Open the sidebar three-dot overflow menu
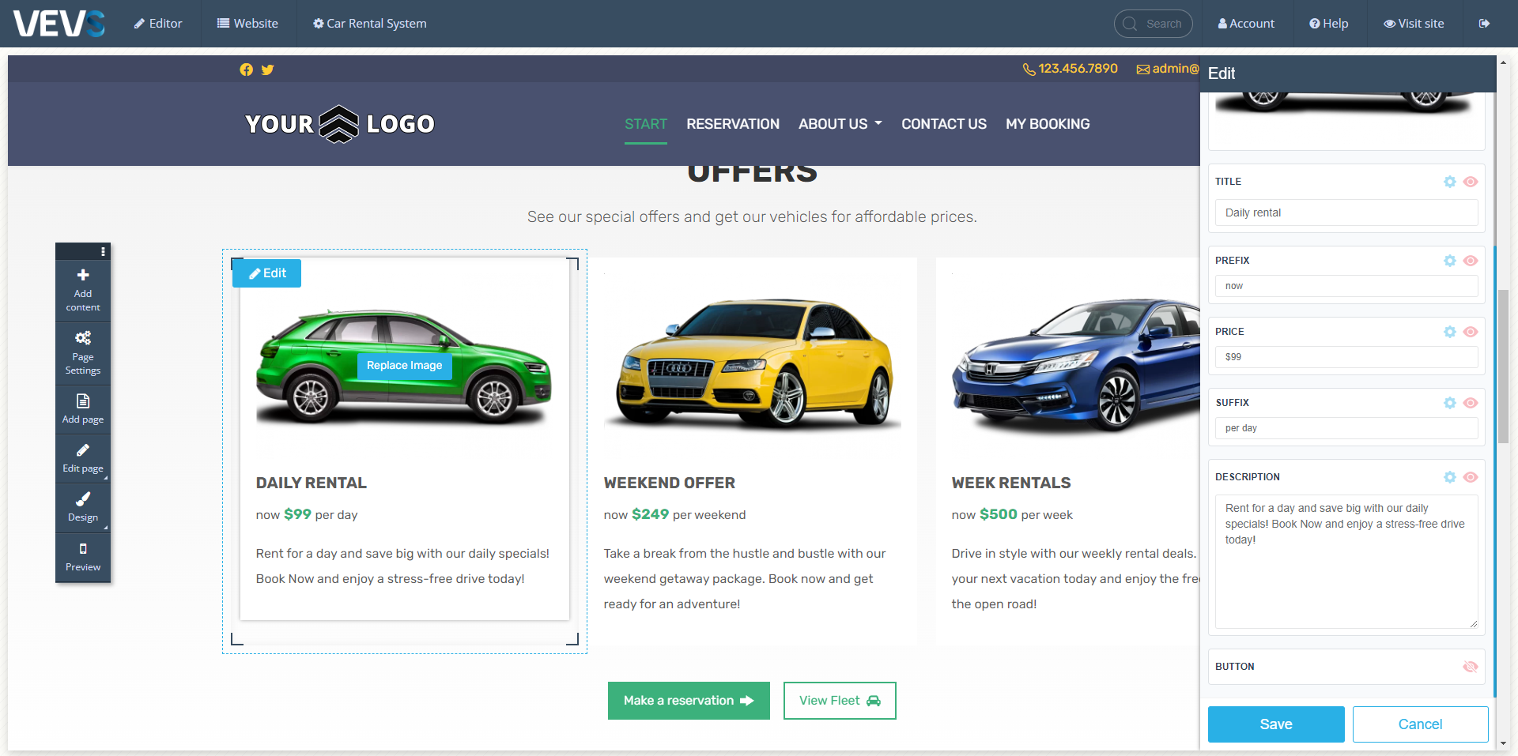This screenshot has height=756, width=1518. pyautogui.click(x=104, y=251)
